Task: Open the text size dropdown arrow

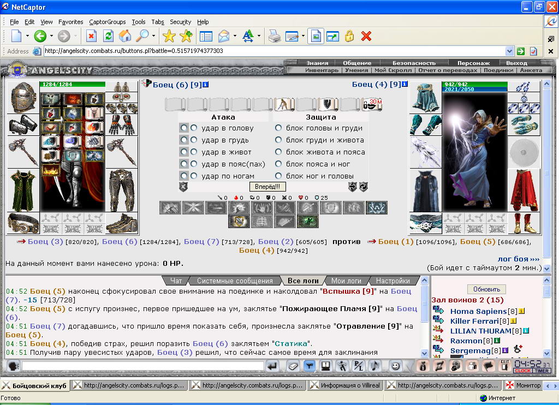Action: [x=258, y=36]
